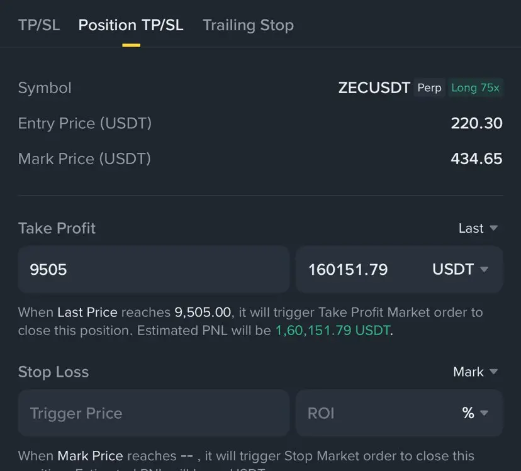The image size is (521, 471).
Task: Focus the Stop Loss ROI input field
Action: point(371,413)
